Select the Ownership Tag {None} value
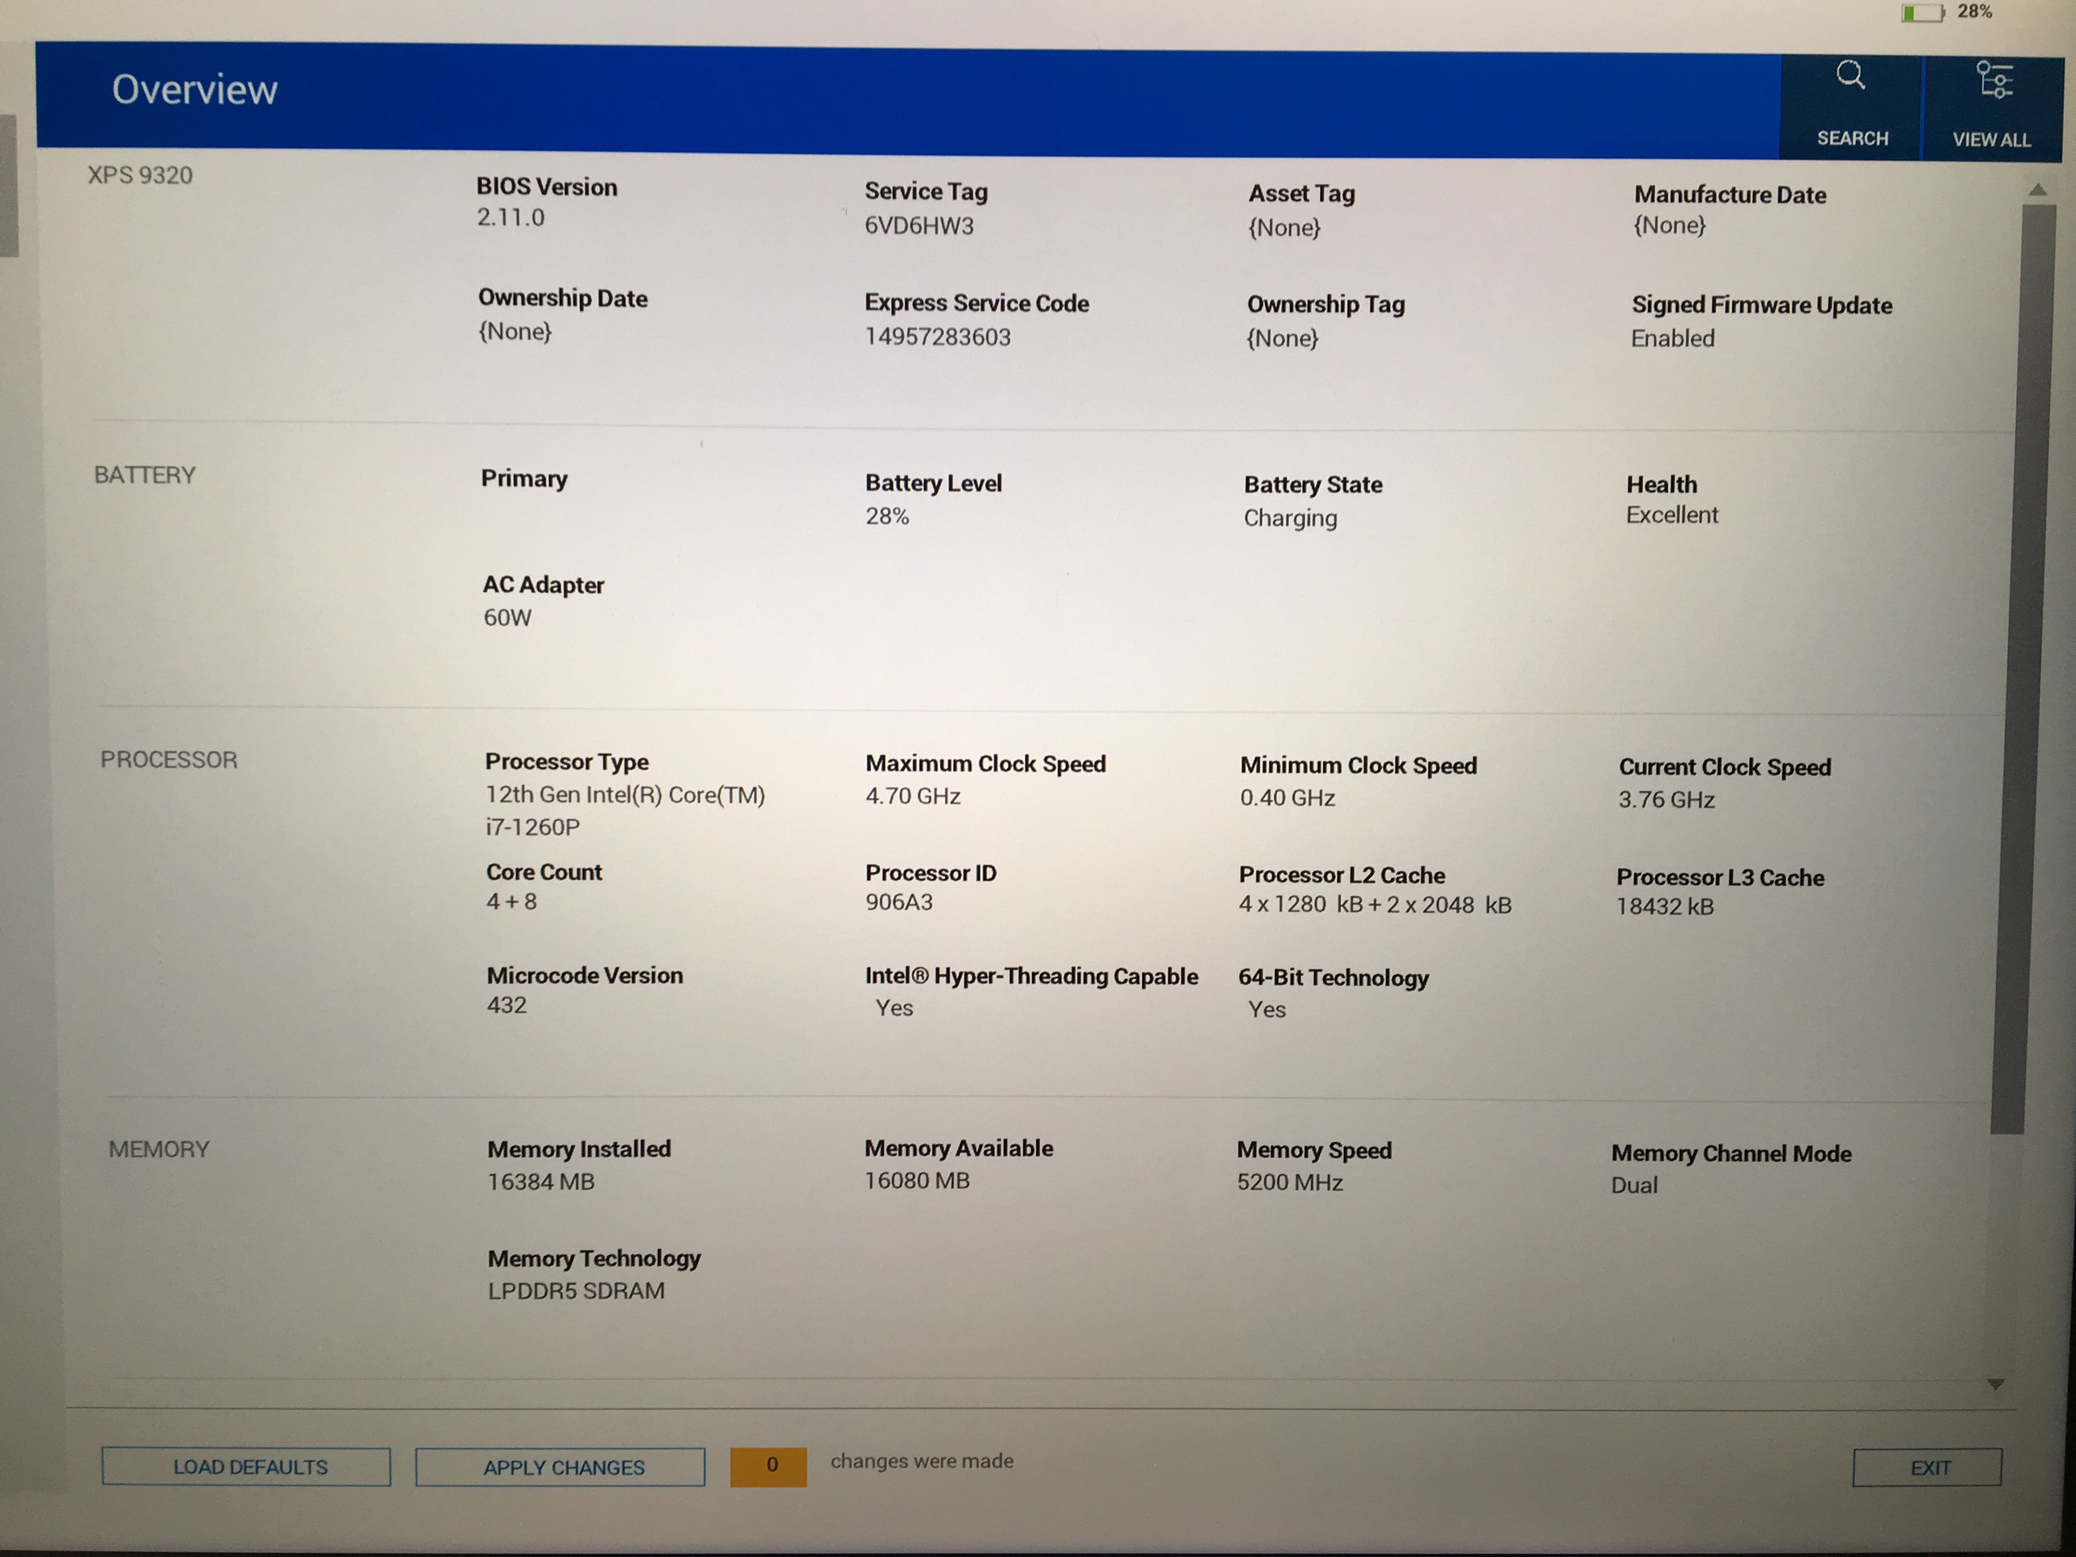Image resolution: width=2076 pixels, height=1557 pixels. point(1282,338)
